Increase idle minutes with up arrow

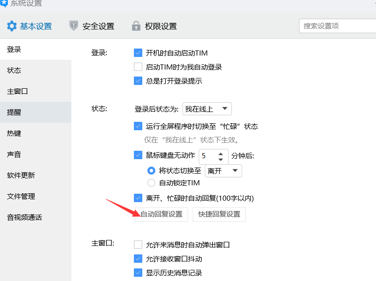221,154
